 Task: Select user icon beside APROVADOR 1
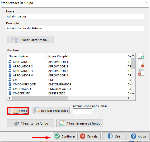10,62
